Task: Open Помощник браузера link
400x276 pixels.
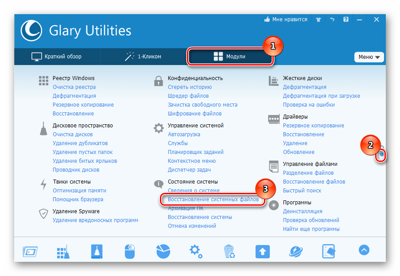Action: [78, 199]
